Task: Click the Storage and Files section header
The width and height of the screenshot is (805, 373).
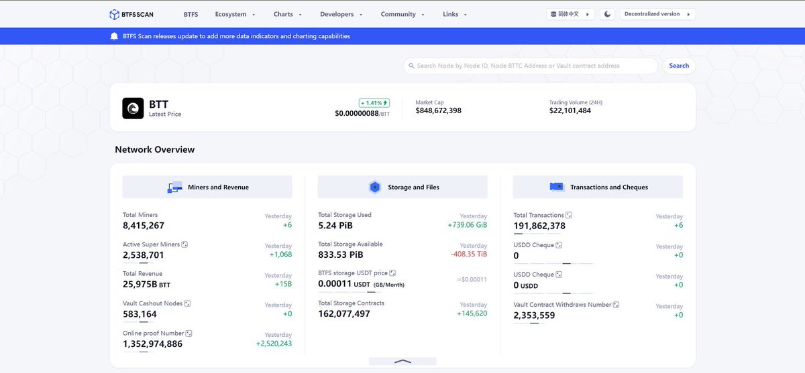Action: click(x=402, y=187)
